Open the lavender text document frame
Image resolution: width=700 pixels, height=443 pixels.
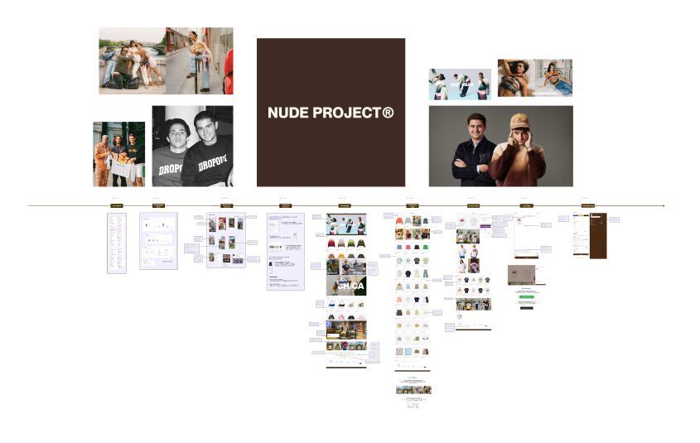pyautogui.click(x=286, y=252)
